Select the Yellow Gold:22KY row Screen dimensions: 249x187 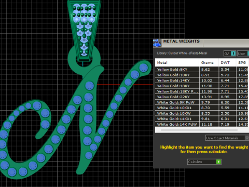[x=202, y=97]
